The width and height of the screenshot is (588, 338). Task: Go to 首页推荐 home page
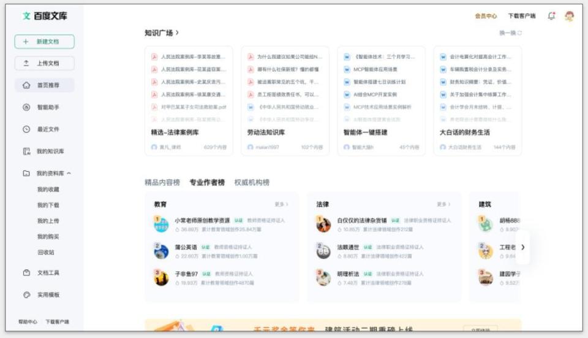coord(44,85)
